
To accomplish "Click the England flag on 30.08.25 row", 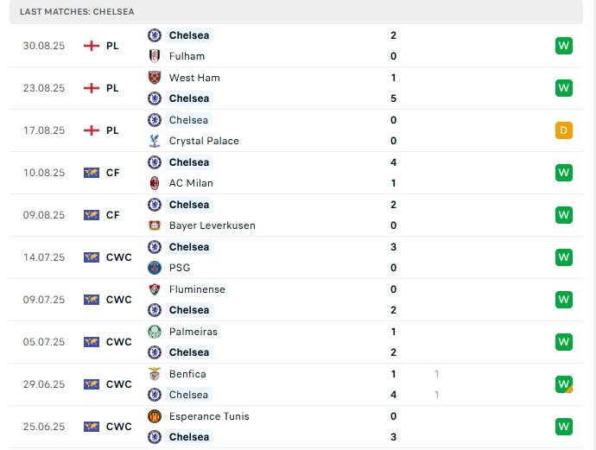I will [x=92, y=46].
